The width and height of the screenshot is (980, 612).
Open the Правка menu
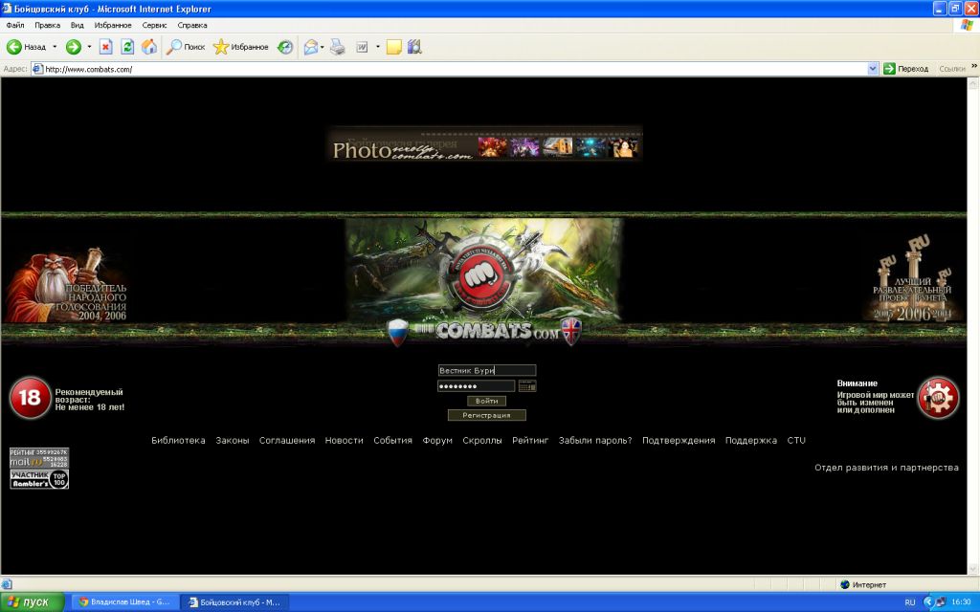(48, 26)
